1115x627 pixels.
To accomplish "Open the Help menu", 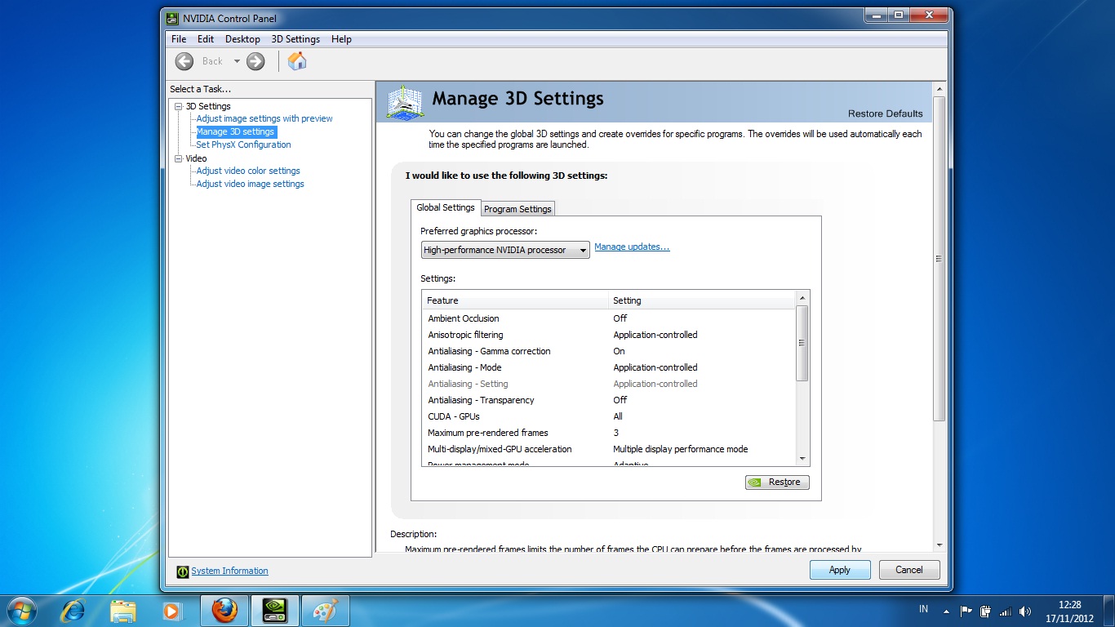I will [x=341, y=38].
